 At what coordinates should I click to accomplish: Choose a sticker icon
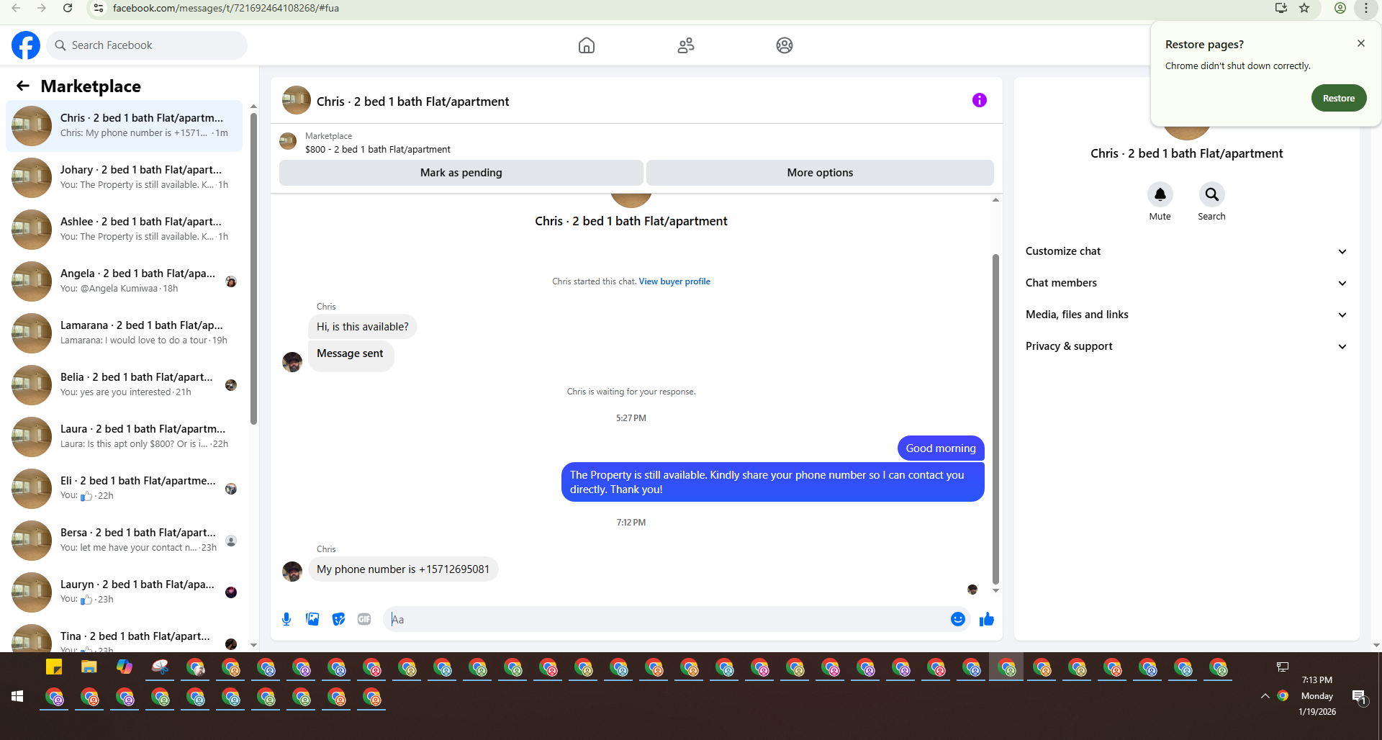(x=338, y=619)
